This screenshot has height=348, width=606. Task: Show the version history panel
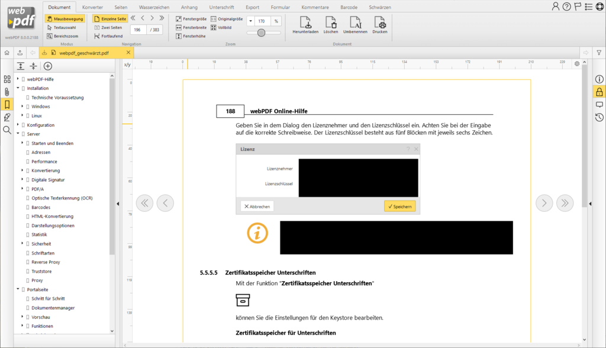(x=599, y=118)
